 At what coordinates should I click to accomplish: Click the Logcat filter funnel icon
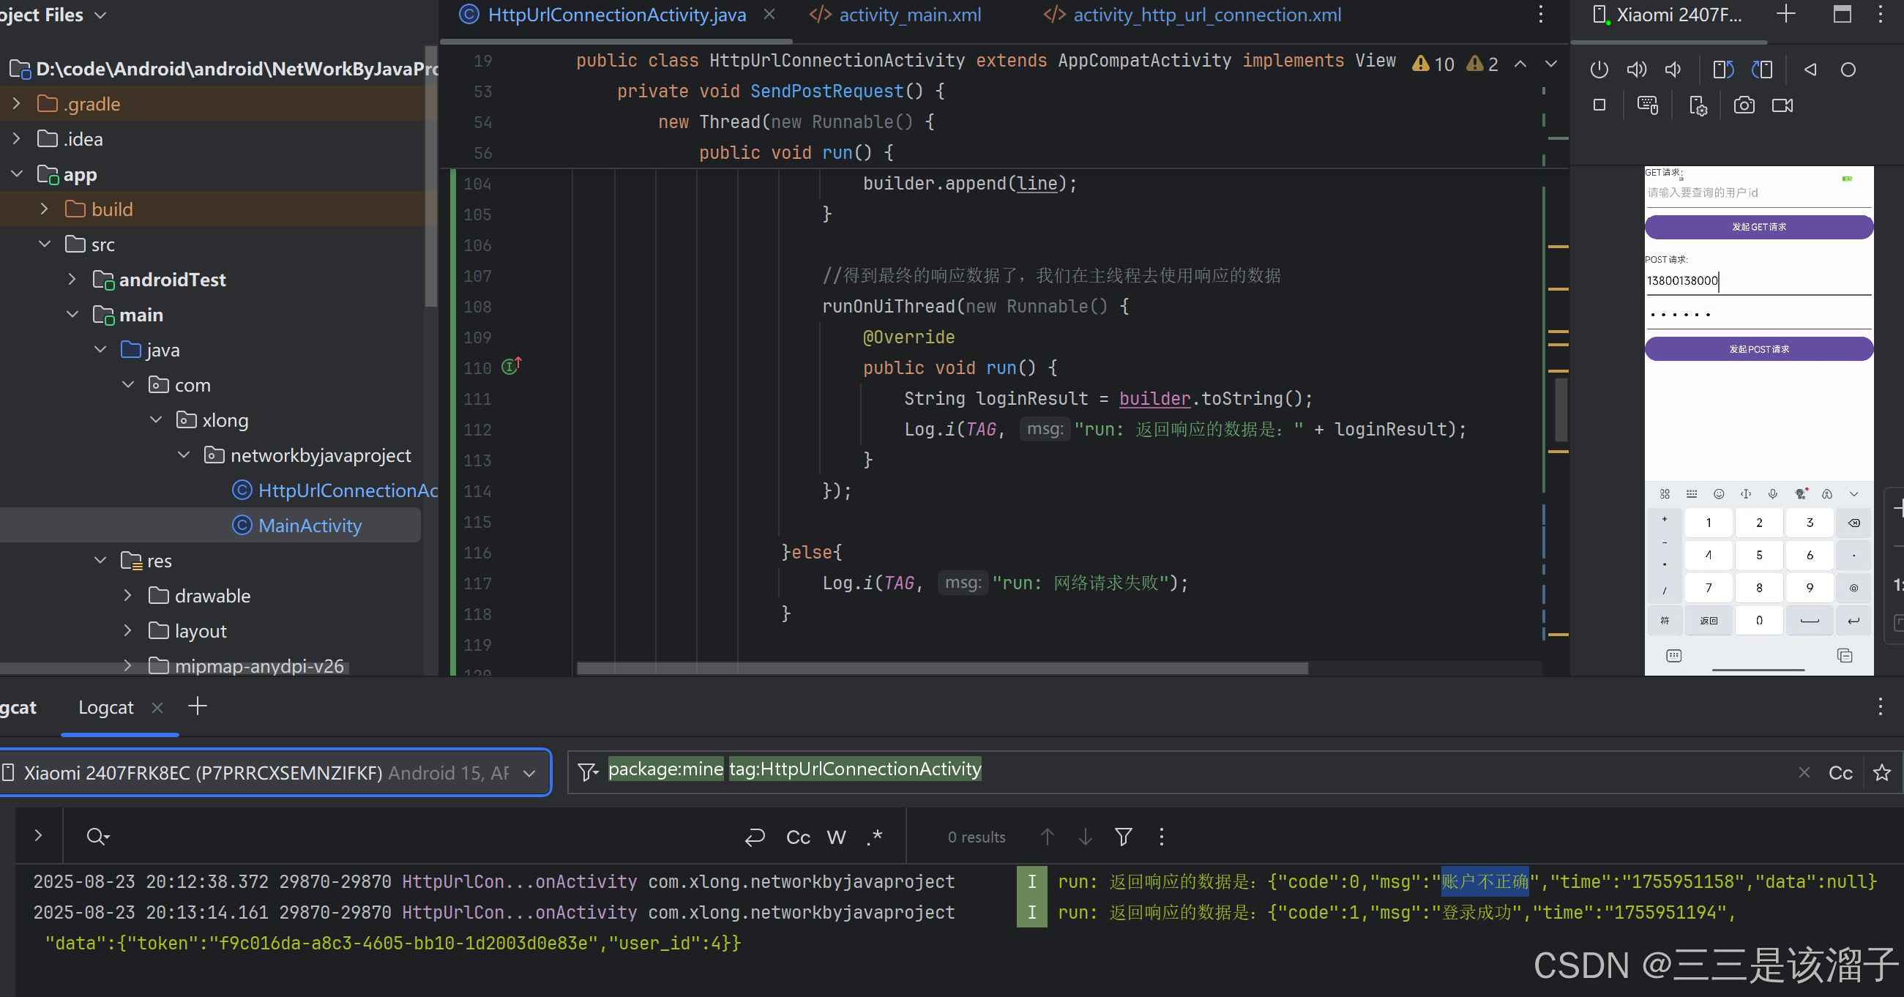click(588, 772)
